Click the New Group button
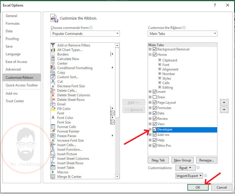 182,160
